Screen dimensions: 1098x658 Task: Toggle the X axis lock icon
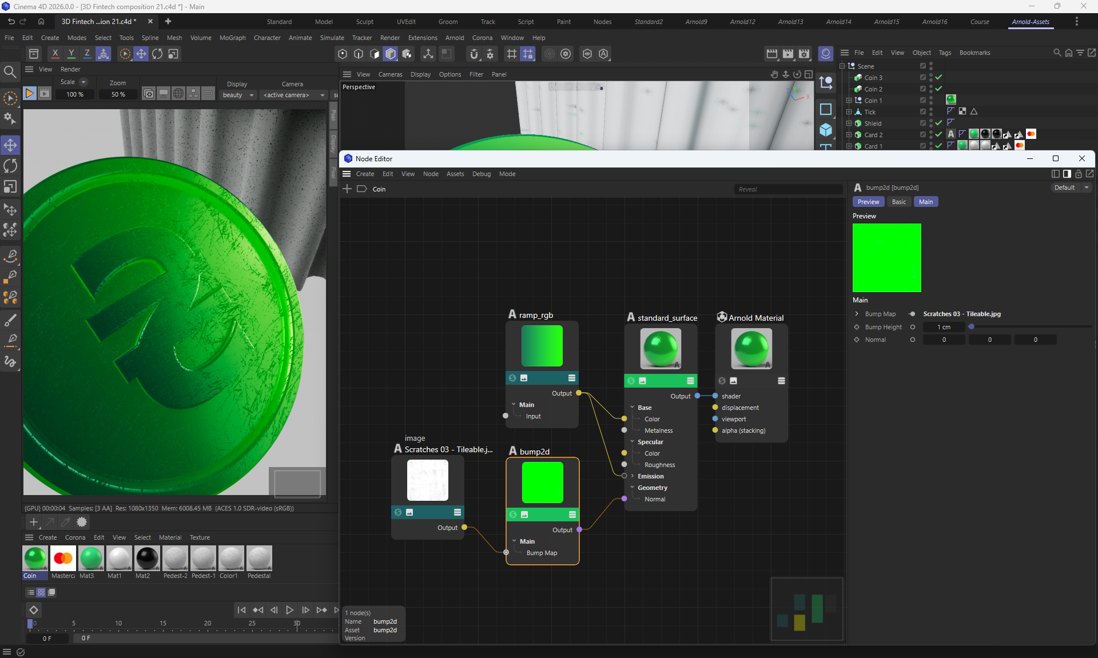55,53
